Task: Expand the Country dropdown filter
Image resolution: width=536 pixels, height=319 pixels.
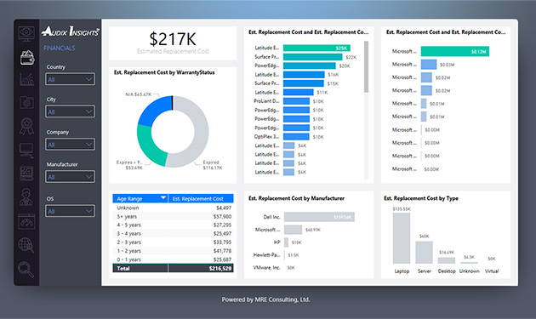Action: coord(70,79)
